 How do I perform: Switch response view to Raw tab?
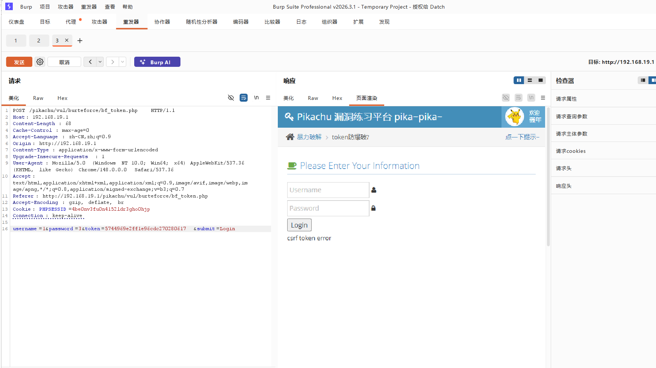point(313,98)
